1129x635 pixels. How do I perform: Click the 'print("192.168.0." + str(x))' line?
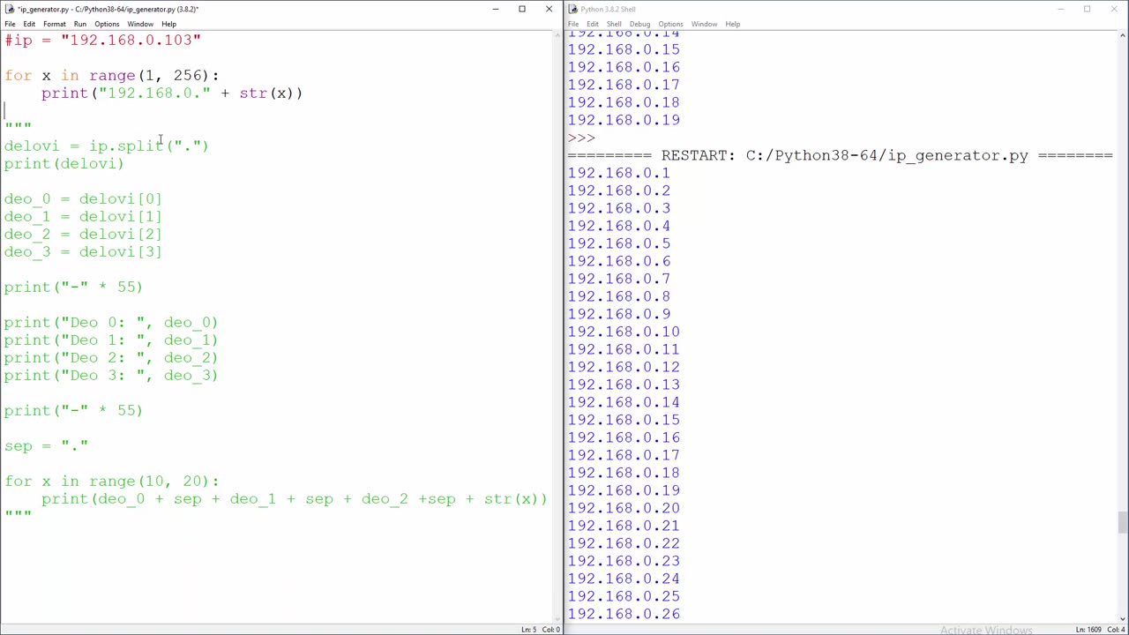172,93
